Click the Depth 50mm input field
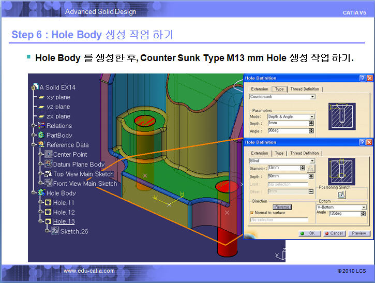 tap(288, 176)
